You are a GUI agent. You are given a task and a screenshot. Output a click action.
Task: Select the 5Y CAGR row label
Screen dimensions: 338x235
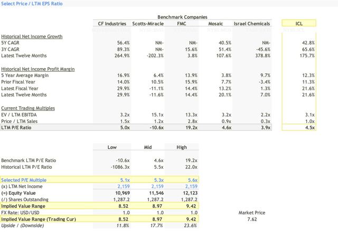[10, 43]
